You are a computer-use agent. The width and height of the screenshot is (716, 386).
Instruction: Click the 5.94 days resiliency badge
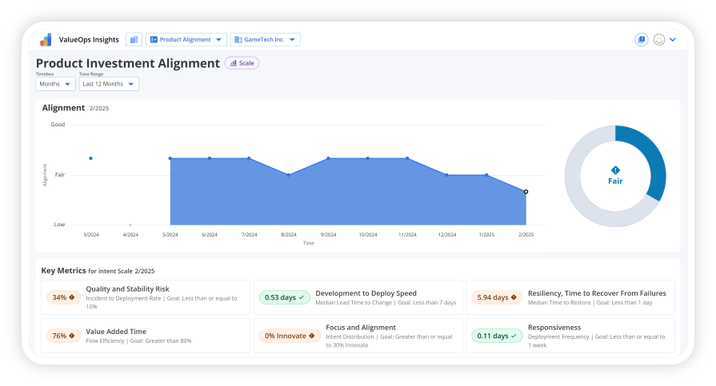click(496, 297)
